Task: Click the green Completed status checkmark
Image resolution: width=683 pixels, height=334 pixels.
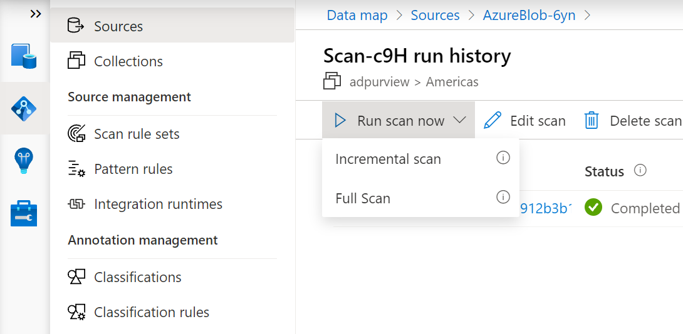Action: coord(593,208)
